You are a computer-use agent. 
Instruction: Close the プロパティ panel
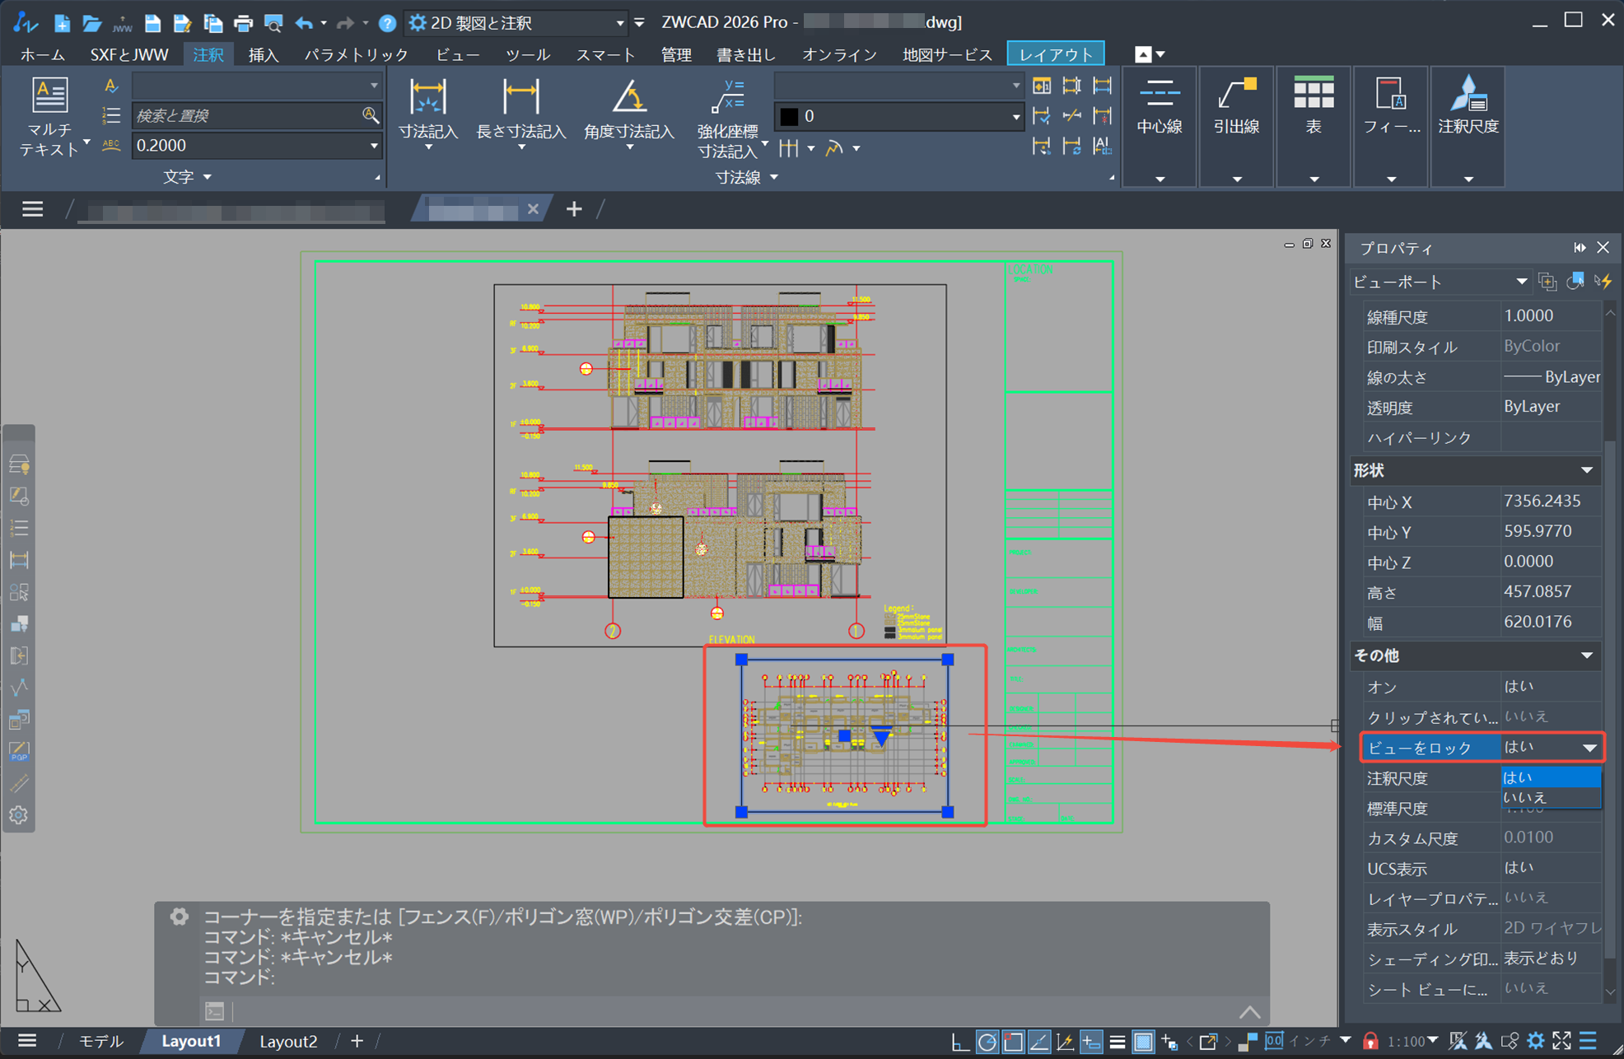click(1603, 247)
